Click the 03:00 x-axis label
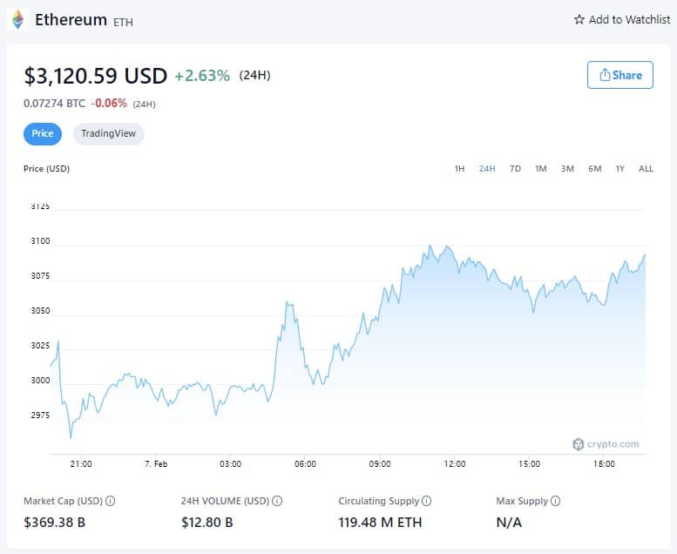The width and height of the screenshot is (677, 554). [231, 464]
